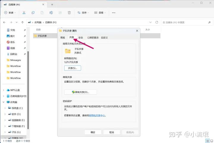This screenshot has width=214, height=143.
Task: Expand the WPS云盘 tree node
Action: point(4,90)
